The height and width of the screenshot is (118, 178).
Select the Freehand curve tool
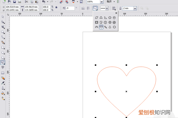click(x=3, y=37)
